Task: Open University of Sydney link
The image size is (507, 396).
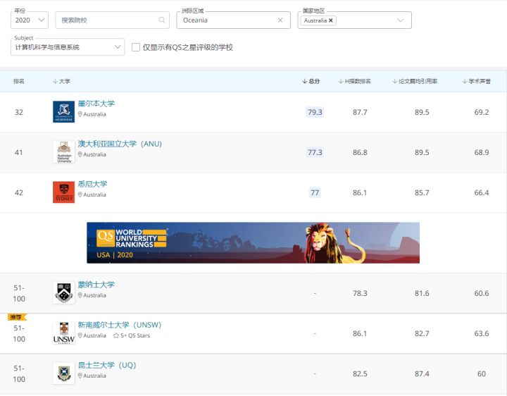Action: click(92, 184)
